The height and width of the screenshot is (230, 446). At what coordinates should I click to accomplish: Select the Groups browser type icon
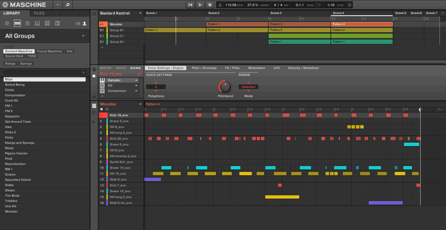pos(17,23)
